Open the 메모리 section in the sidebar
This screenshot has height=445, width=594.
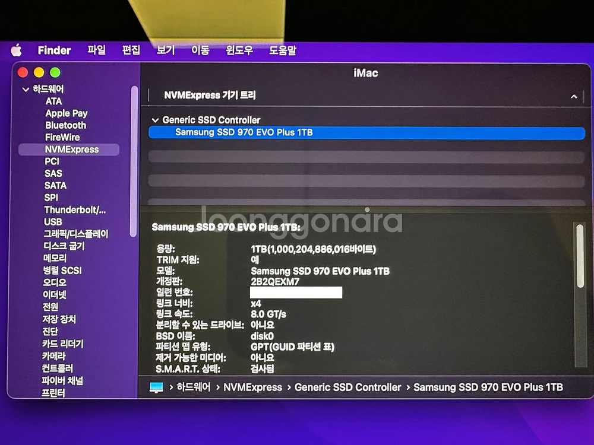pyautogui.click(x=56, y=258)
